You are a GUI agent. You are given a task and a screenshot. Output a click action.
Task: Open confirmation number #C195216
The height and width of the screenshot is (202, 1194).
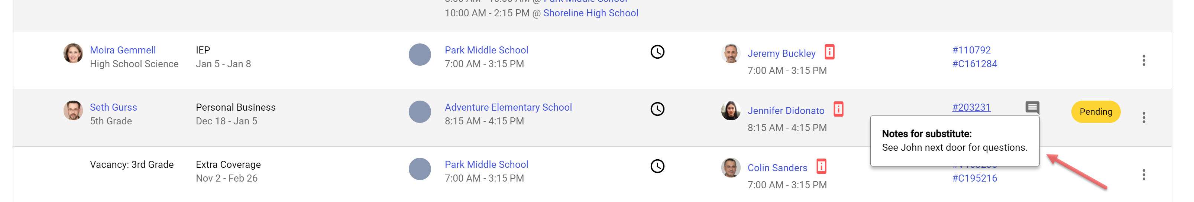click(975, 178)
